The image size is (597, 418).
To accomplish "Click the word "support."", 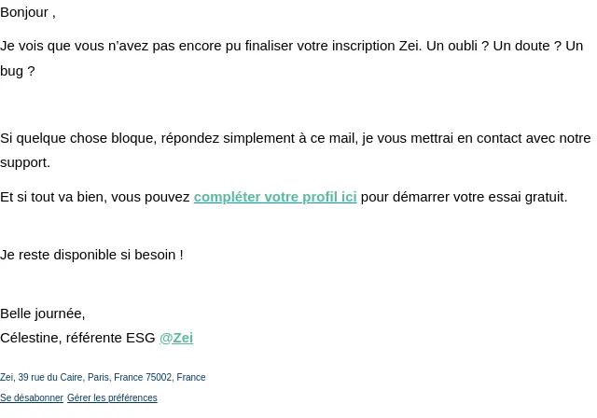I will coord(25,163).
